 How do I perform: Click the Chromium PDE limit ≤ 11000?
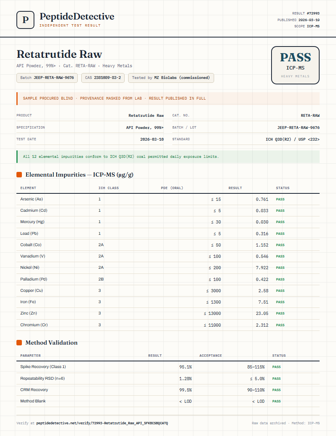[x=212, y=325]
